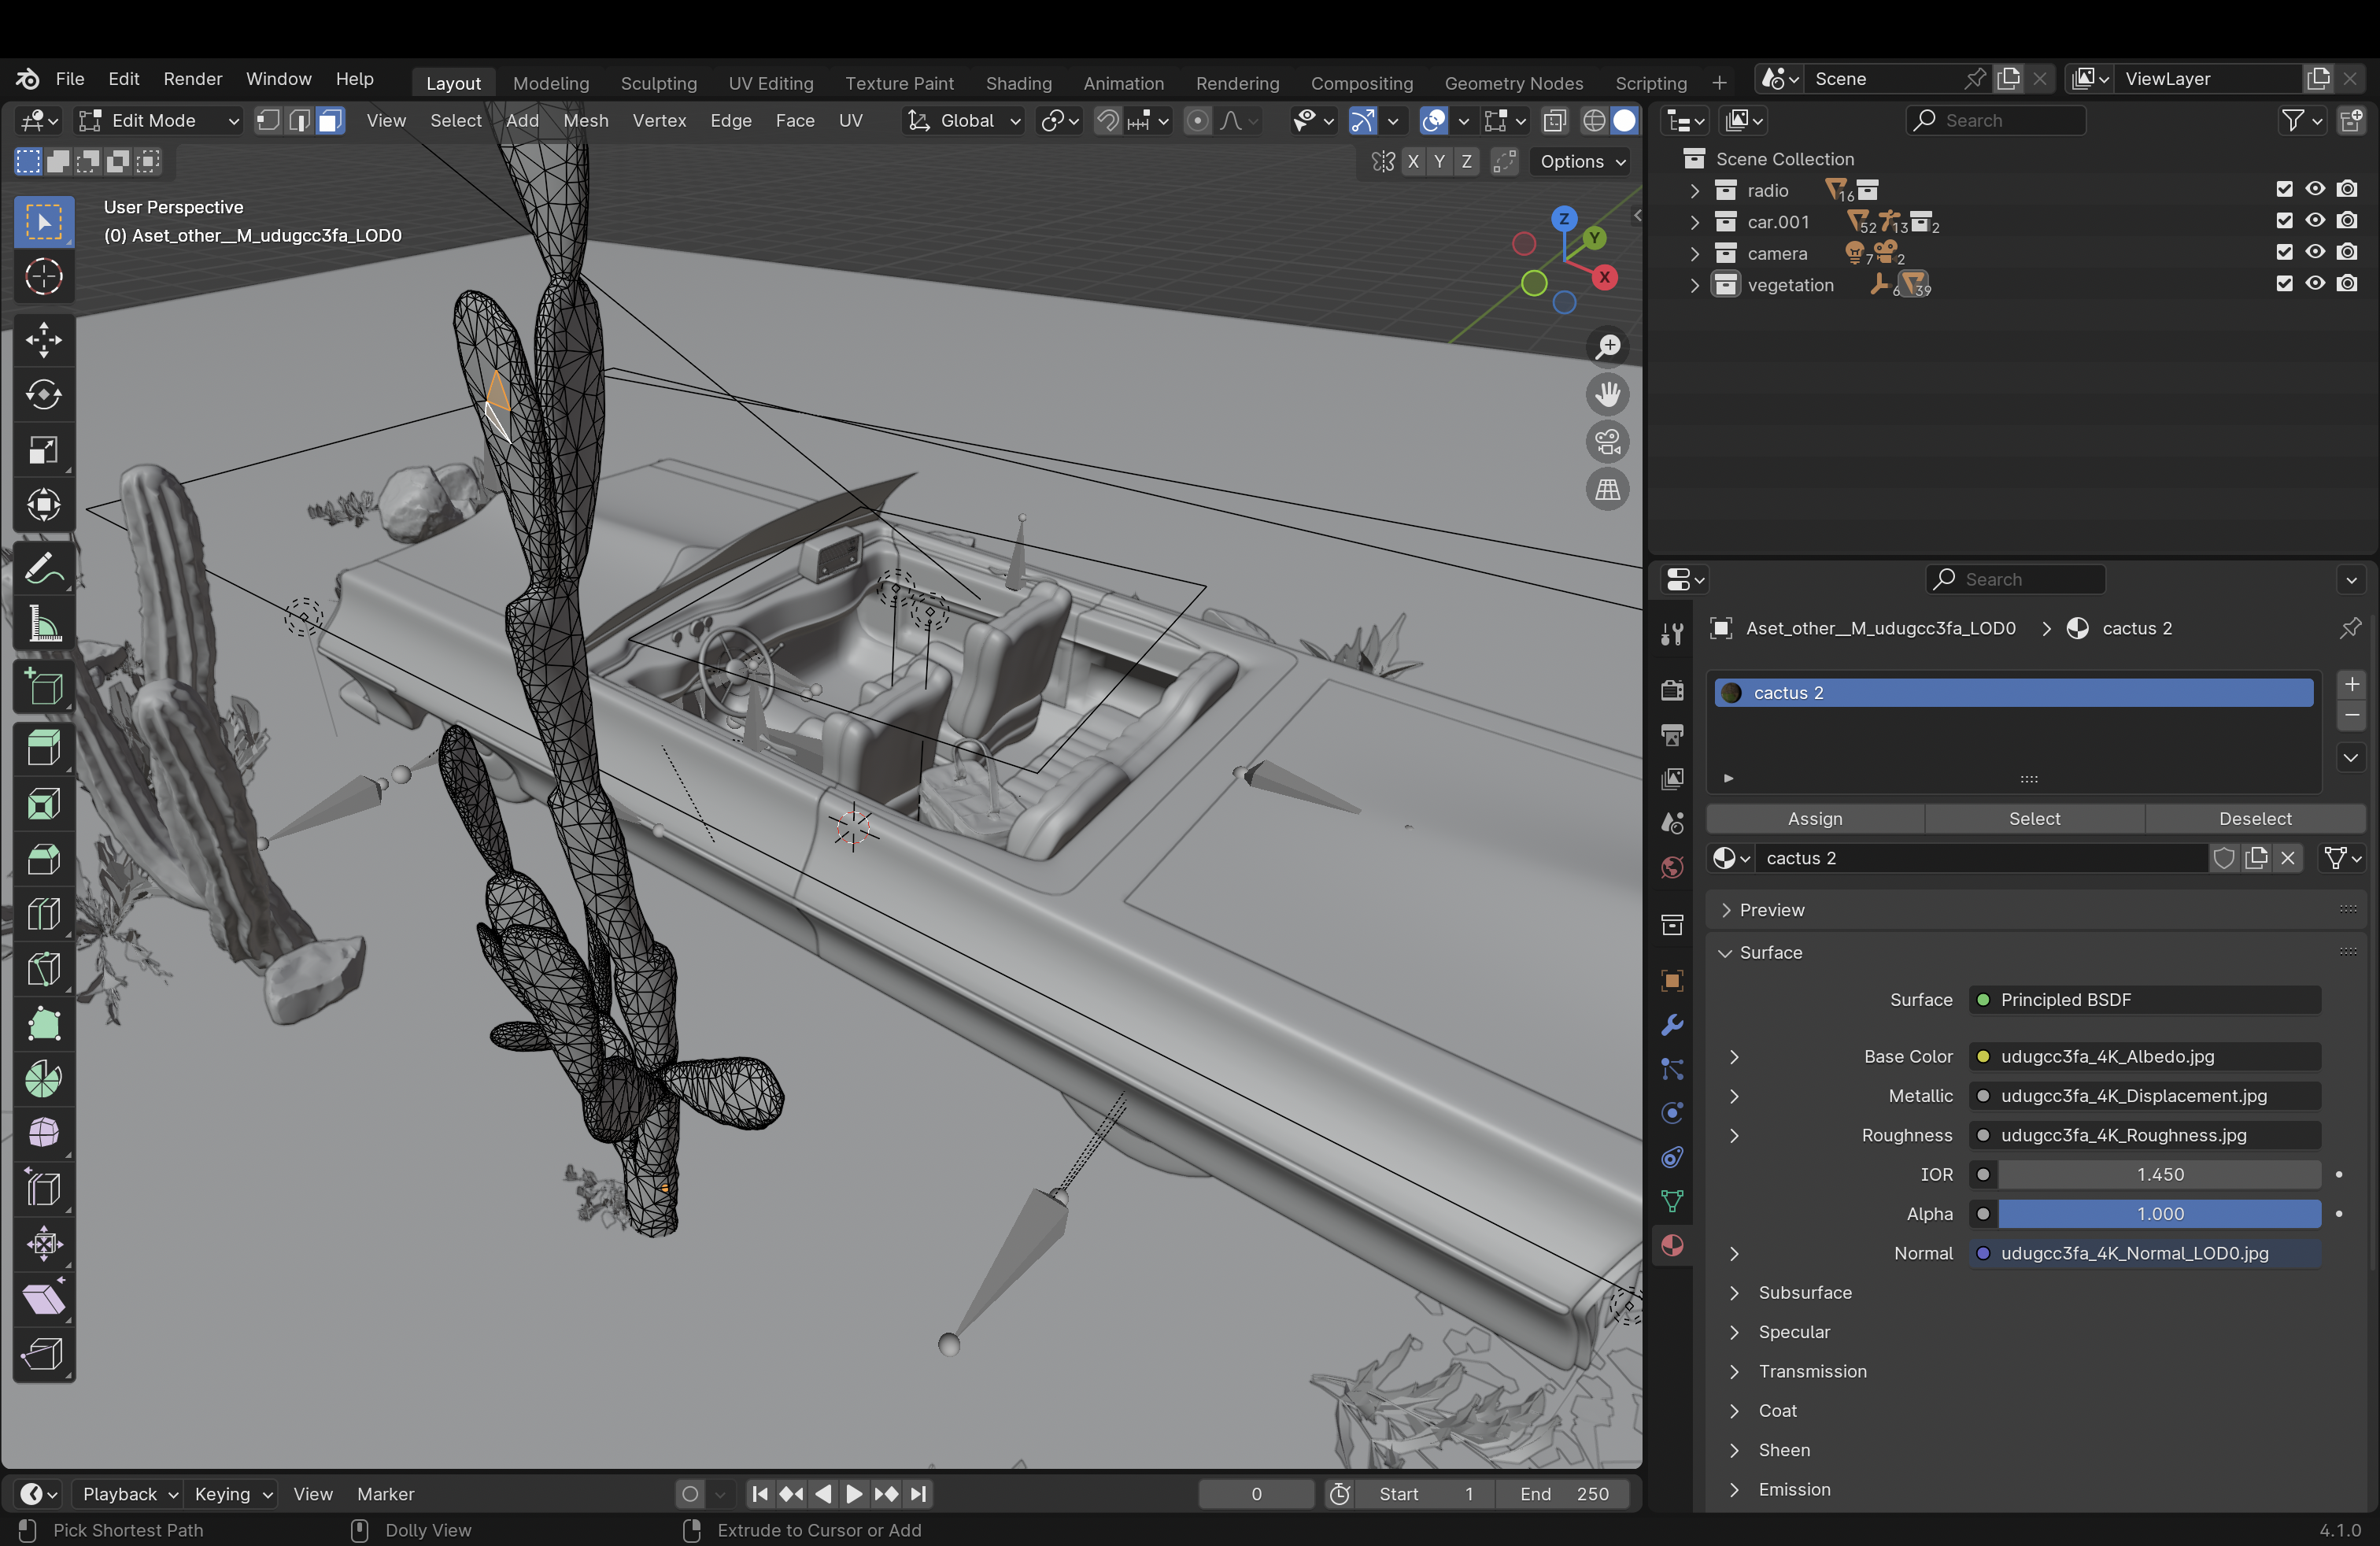
Task: Expand the camera collection tree
Action: 1694,253
